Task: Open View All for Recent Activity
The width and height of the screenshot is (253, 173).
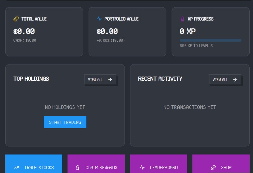Action: pyautogui.click(x=225, y=79)
